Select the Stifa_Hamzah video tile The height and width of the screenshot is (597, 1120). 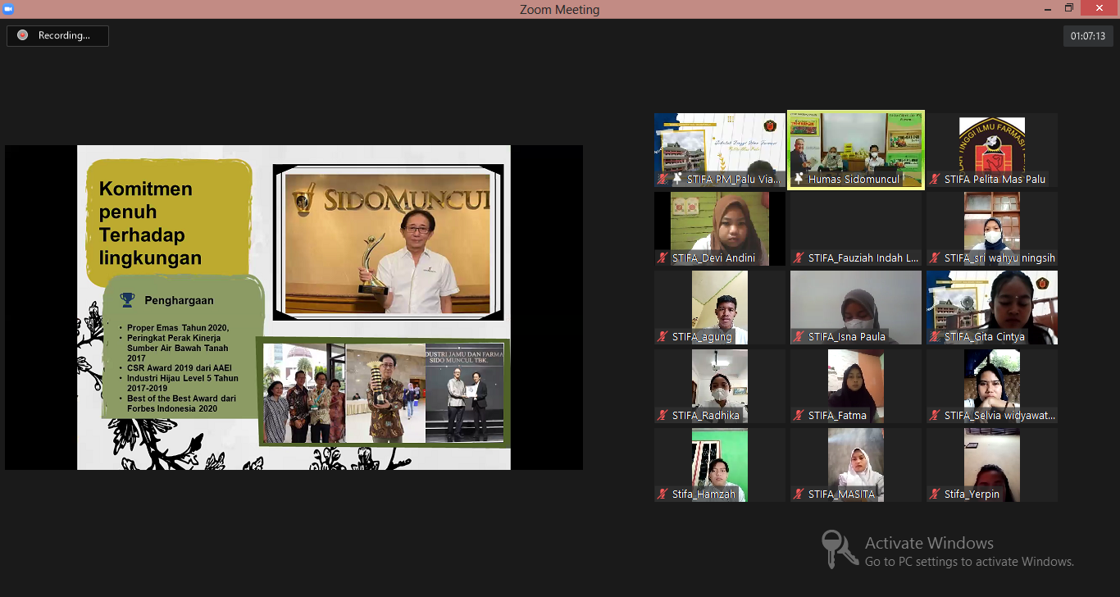tap(720, 465)
